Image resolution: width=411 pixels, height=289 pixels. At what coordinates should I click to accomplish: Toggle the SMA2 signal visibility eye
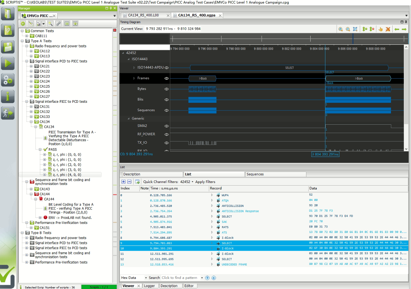coord(166,126)
